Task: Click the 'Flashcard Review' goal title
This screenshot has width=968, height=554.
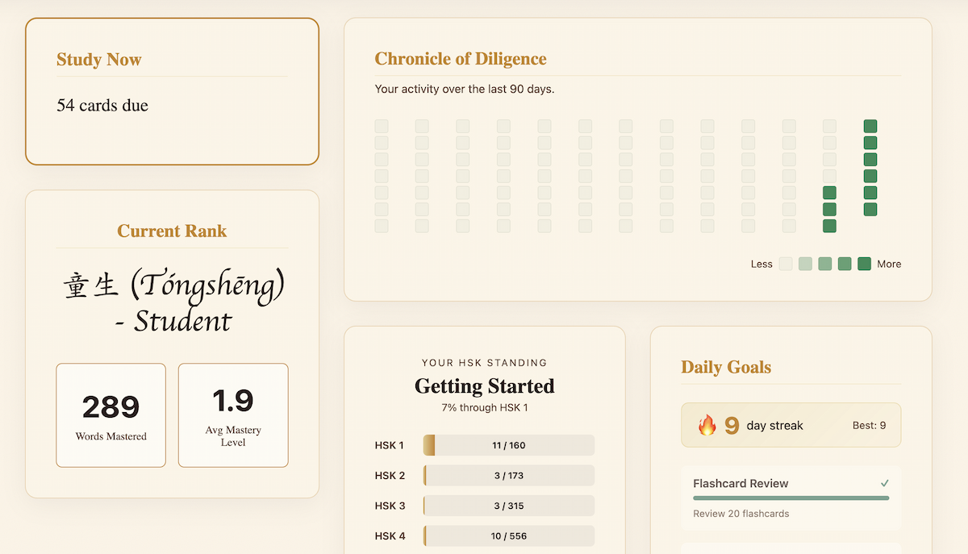Action: 741,484
